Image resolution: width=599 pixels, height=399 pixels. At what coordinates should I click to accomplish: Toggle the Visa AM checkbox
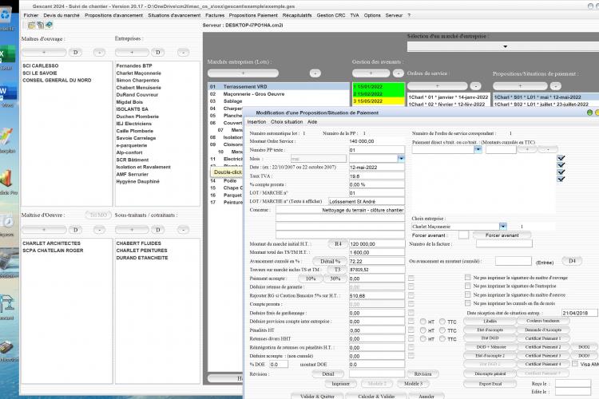tap(574, 364)
